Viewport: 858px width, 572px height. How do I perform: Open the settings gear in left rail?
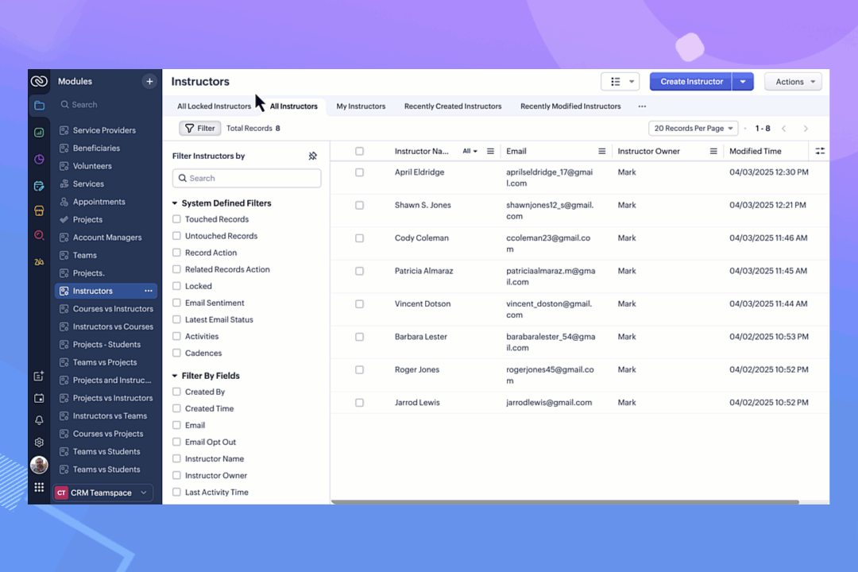39,443
